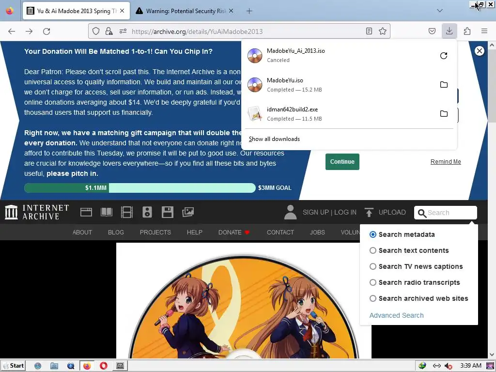496x372 pixels.
Task: Click the donation progress bar
Action: 140,188
